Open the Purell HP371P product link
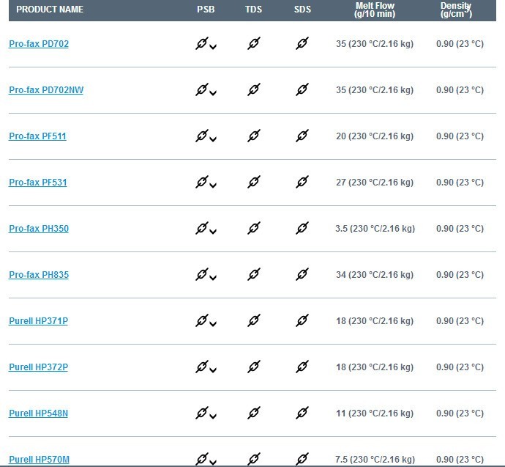The image size is (505, 467). [x=38, y=321]
